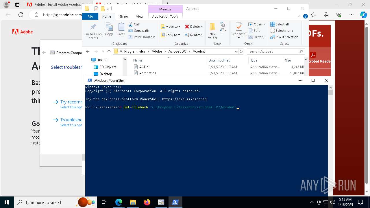Switch to the View ribbon tab

click(x=140, y=16)
